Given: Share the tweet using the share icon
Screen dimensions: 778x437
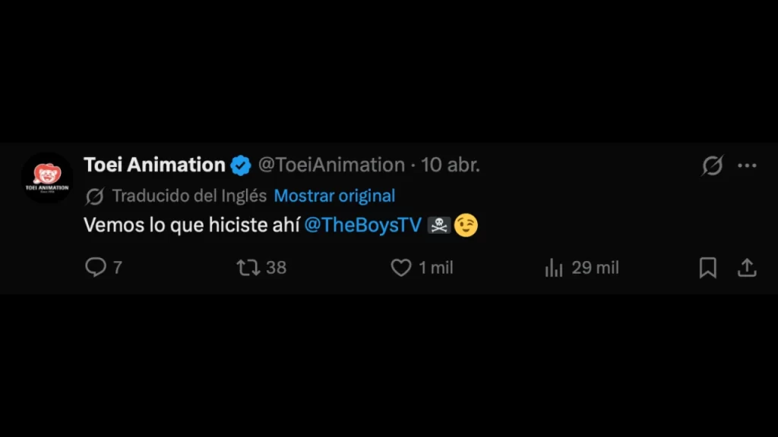Looking at the screenshot, I should pyautogui.click(x=746, y=267).
